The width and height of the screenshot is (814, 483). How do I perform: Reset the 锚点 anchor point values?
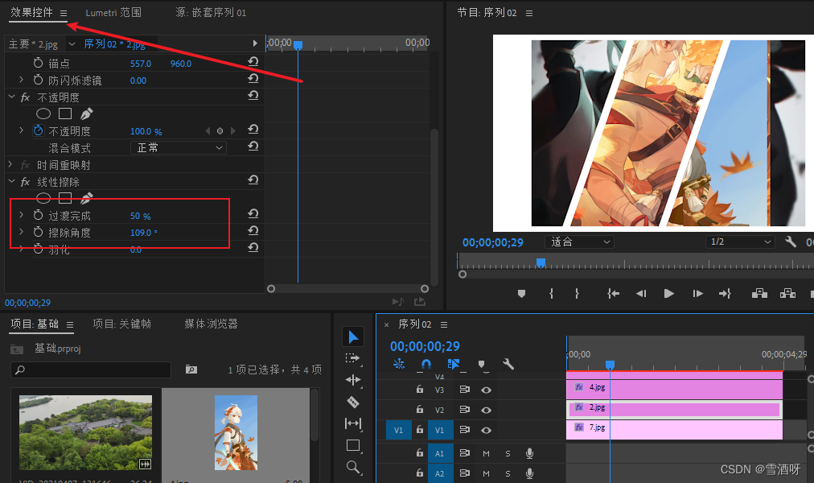[x=253, y=62]
